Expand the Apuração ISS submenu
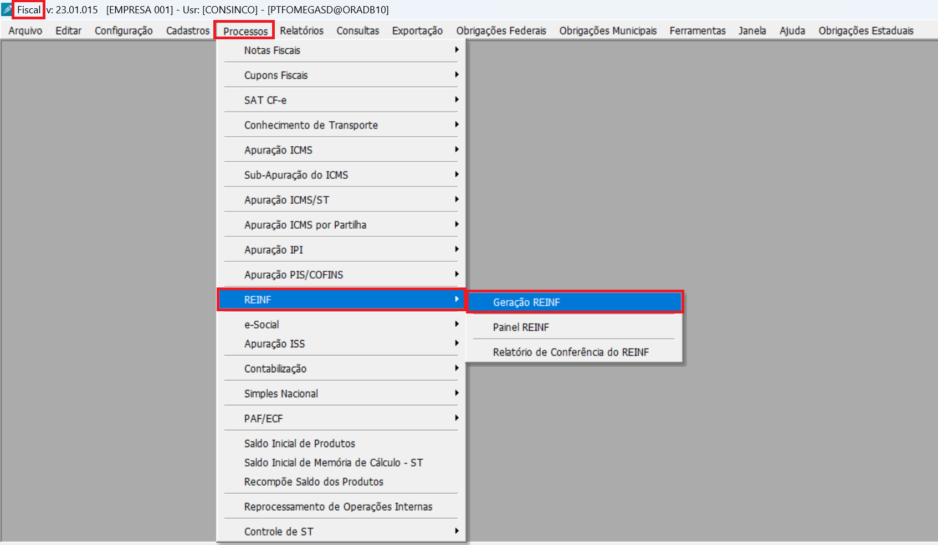 (x=341, y=344)
